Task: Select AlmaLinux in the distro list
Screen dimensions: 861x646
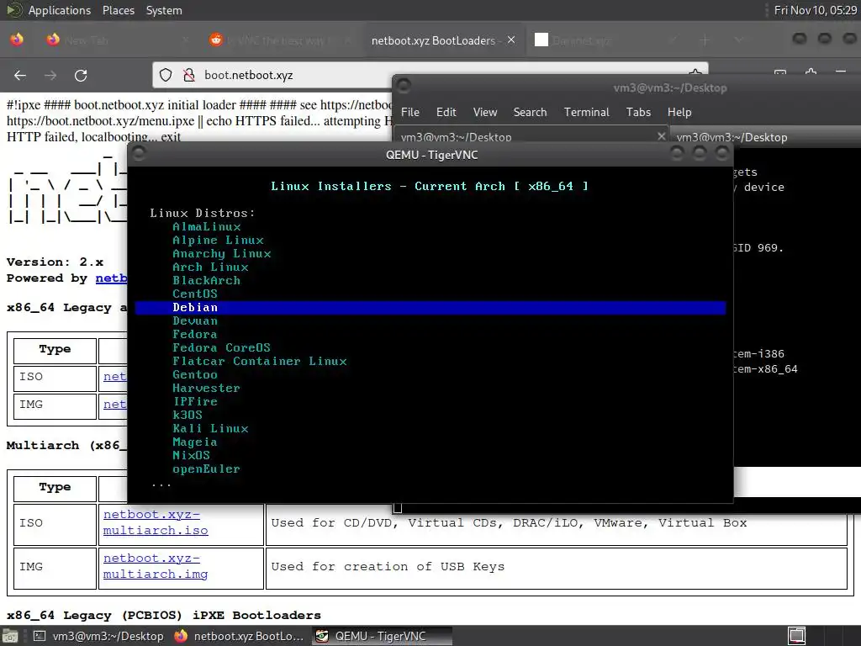Action: (x=207, y=226)
